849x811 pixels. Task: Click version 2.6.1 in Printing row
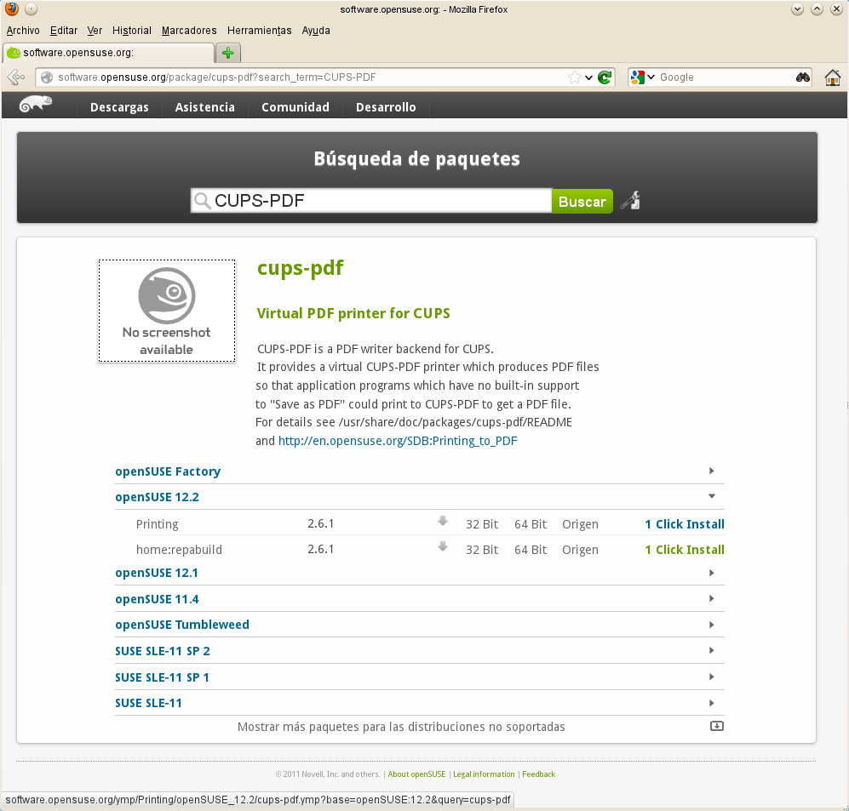[320, 523]
